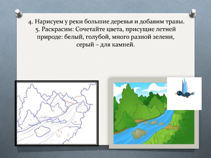Select the outline sketch drawing of the river

point(57,113)
